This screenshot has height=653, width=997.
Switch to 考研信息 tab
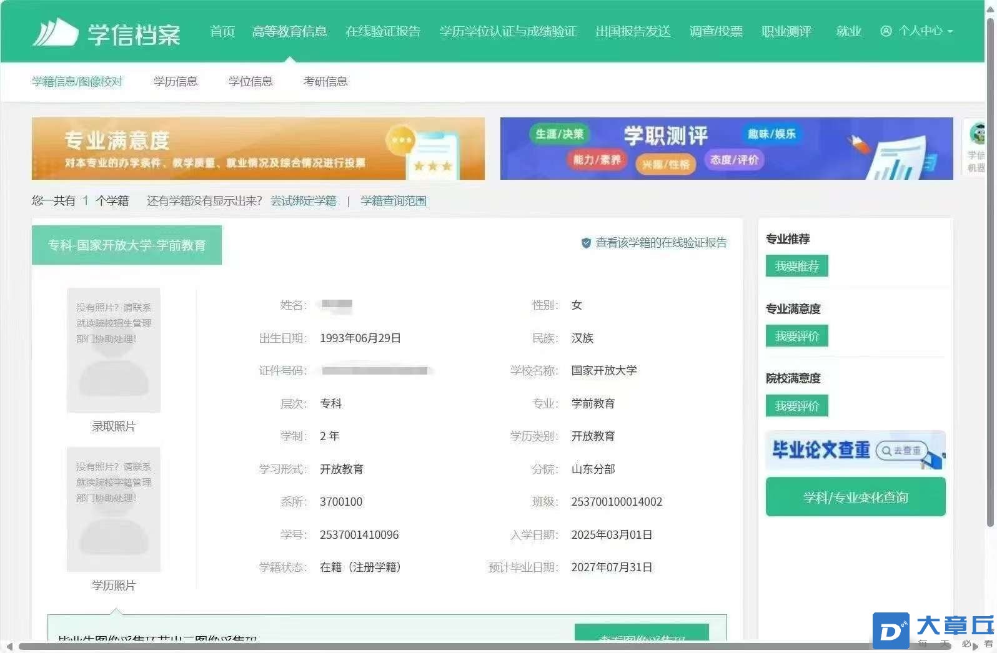coord(325,81)
